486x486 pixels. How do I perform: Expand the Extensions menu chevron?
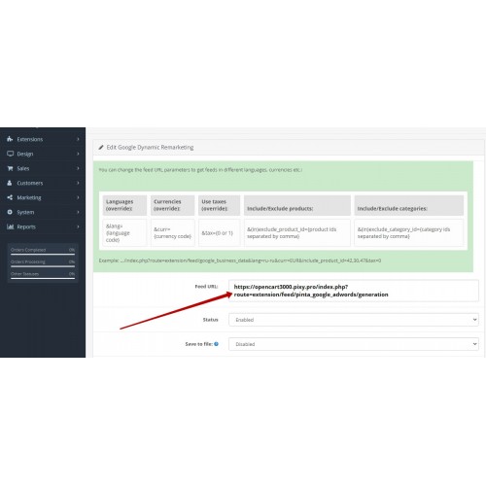click(x=78, y=139)
